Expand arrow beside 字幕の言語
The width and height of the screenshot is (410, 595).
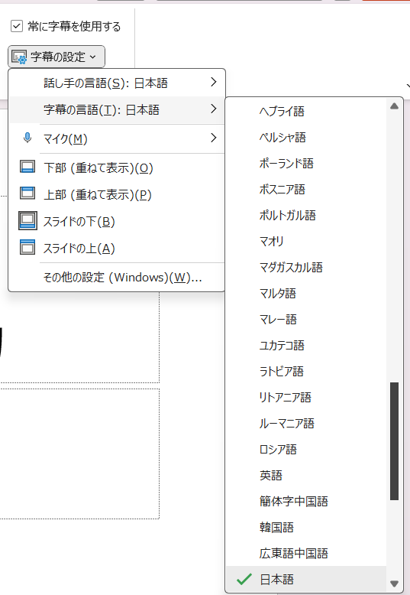[214, 109]
